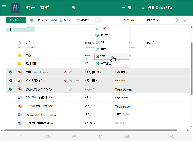Open the hamburger navigation menu
The height and width of the screenshot is (141, 193).
(x=4, y=7)
